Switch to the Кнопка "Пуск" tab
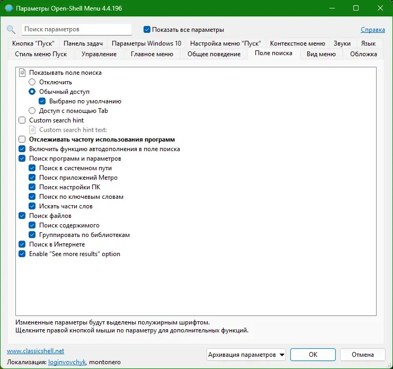This screenshot has height=369, width=393. click(x=33, y=43)
